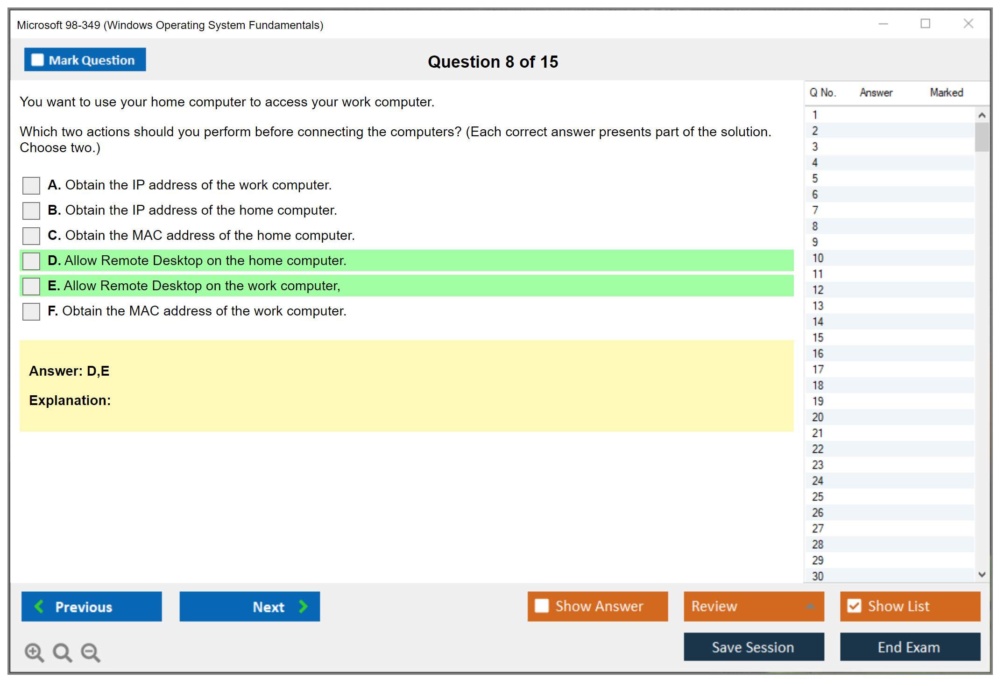Image resolution: width=1004 pixels, height=686 pixels.
Task: Click the reset zoom magnifier icon
Action: coord(62,652)
